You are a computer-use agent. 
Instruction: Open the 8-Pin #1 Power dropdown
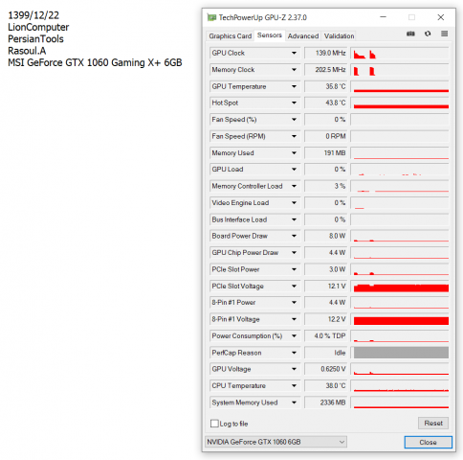294,303
